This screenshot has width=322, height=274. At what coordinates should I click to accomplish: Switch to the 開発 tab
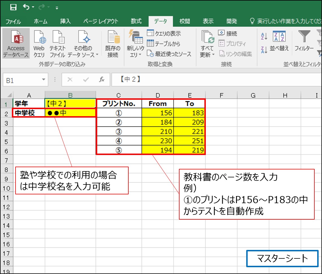pyautogui.click(x=232, y=21)
